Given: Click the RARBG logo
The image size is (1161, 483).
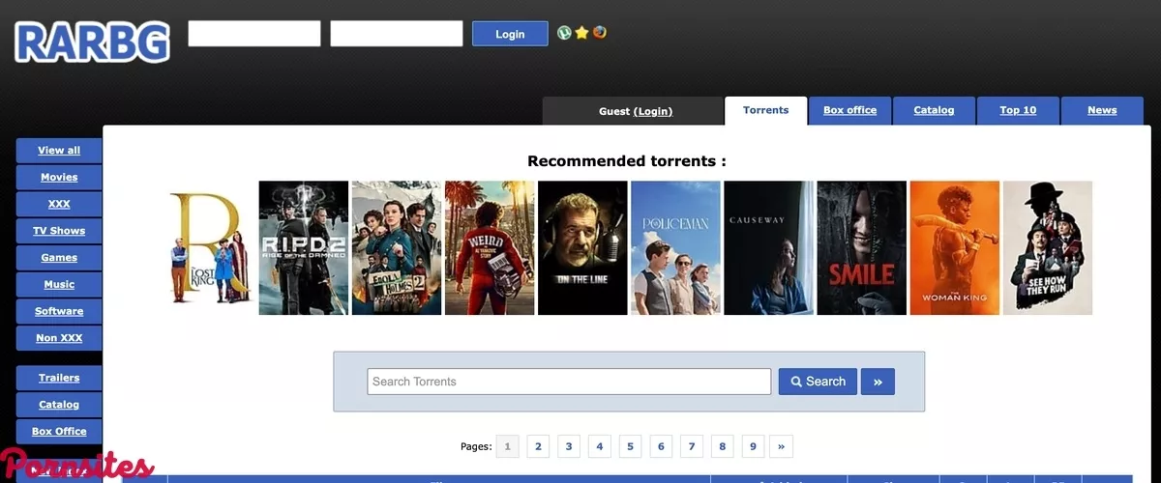Looking at the screenshot, I should coord(93,43).
